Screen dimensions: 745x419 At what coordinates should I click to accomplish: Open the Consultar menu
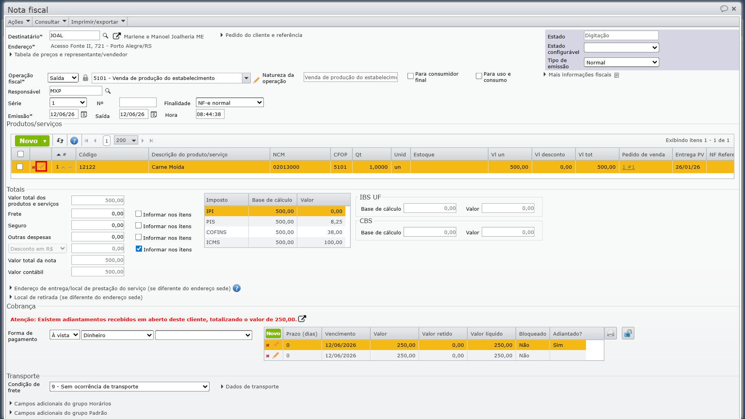tap(50, 22)
